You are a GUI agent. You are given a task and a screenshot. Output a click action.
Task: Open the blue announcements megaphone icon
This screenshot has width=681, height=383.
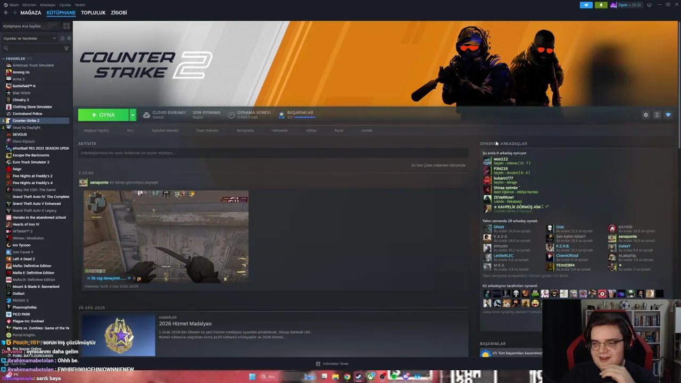[586, 5]
